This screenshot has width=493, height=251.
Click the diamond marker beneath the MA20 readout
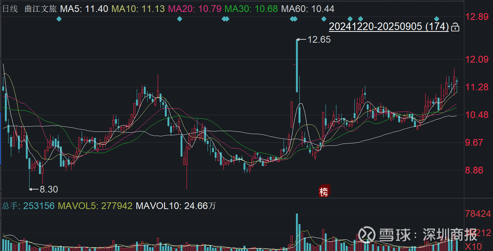pyautogui.click(x=179, y=19)
